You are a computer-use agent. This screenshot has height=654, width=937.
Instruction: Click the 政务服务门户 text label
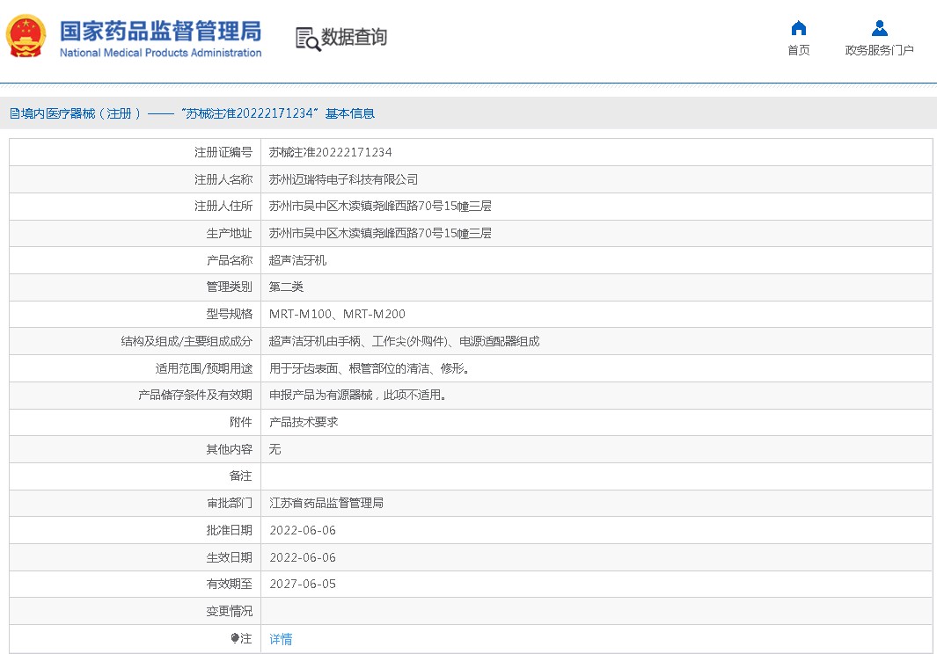coord(879,50)
